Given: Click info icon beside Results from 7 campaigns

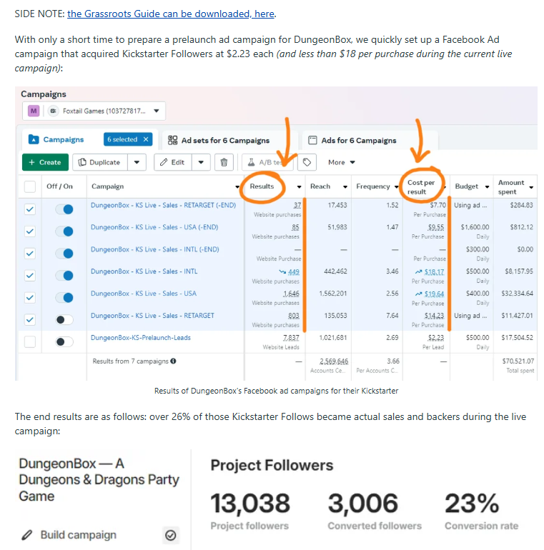Looking at the screenshot, I should 174,361.
